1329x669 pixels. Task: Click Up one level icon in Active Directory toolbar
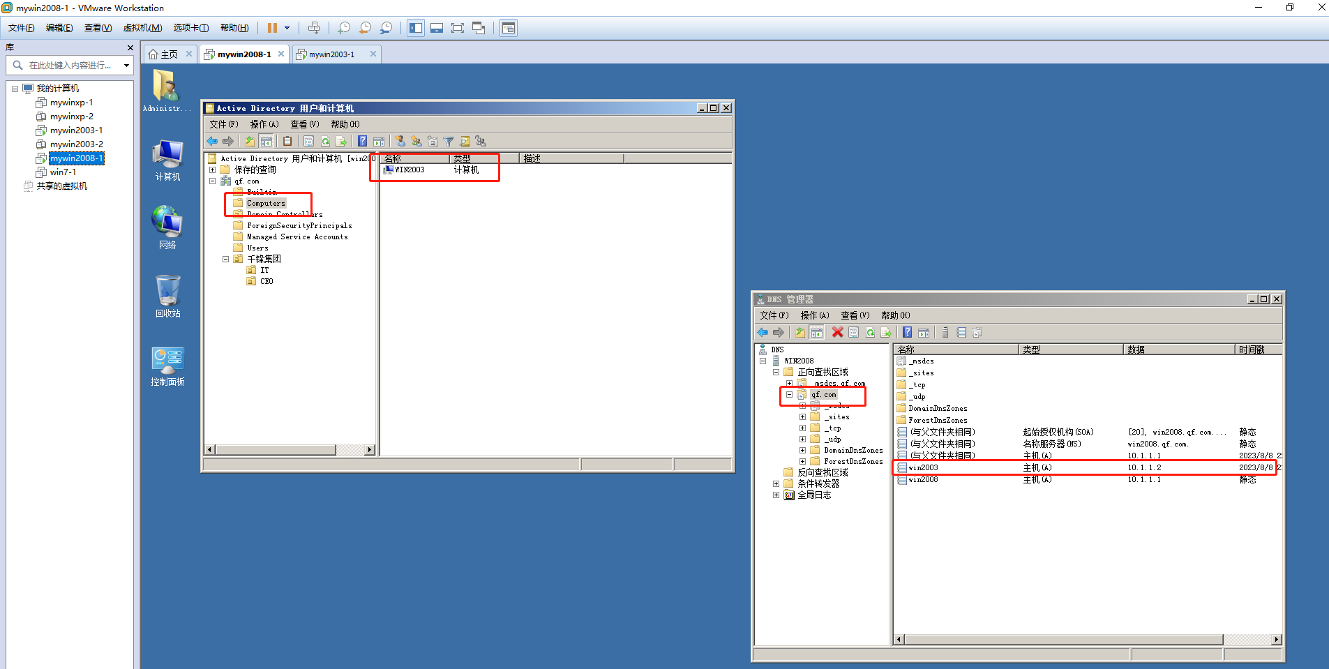click(250, 141)
